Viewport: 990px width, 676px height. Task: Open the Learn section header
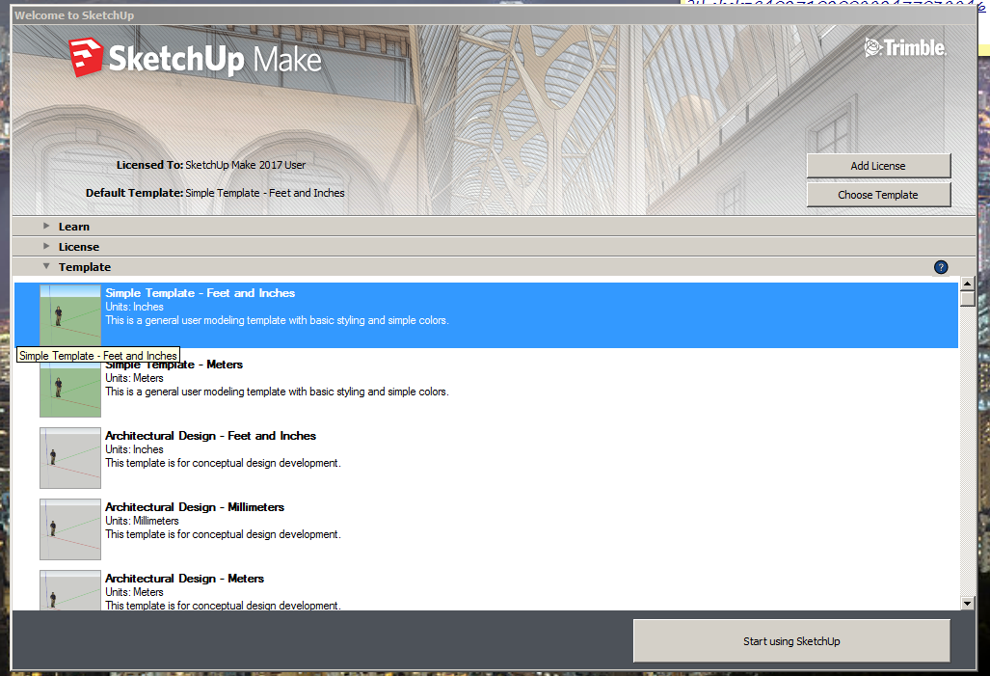pyautogui.click(x=494, y=227)
